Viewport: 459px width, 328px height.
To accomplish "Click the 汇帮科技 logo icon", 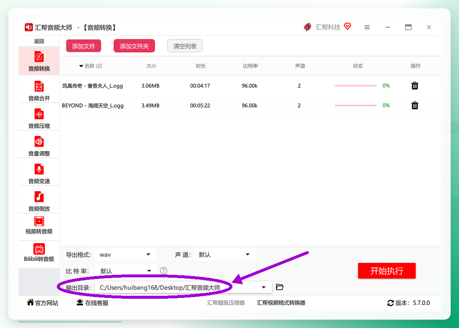I will [308, 27].
